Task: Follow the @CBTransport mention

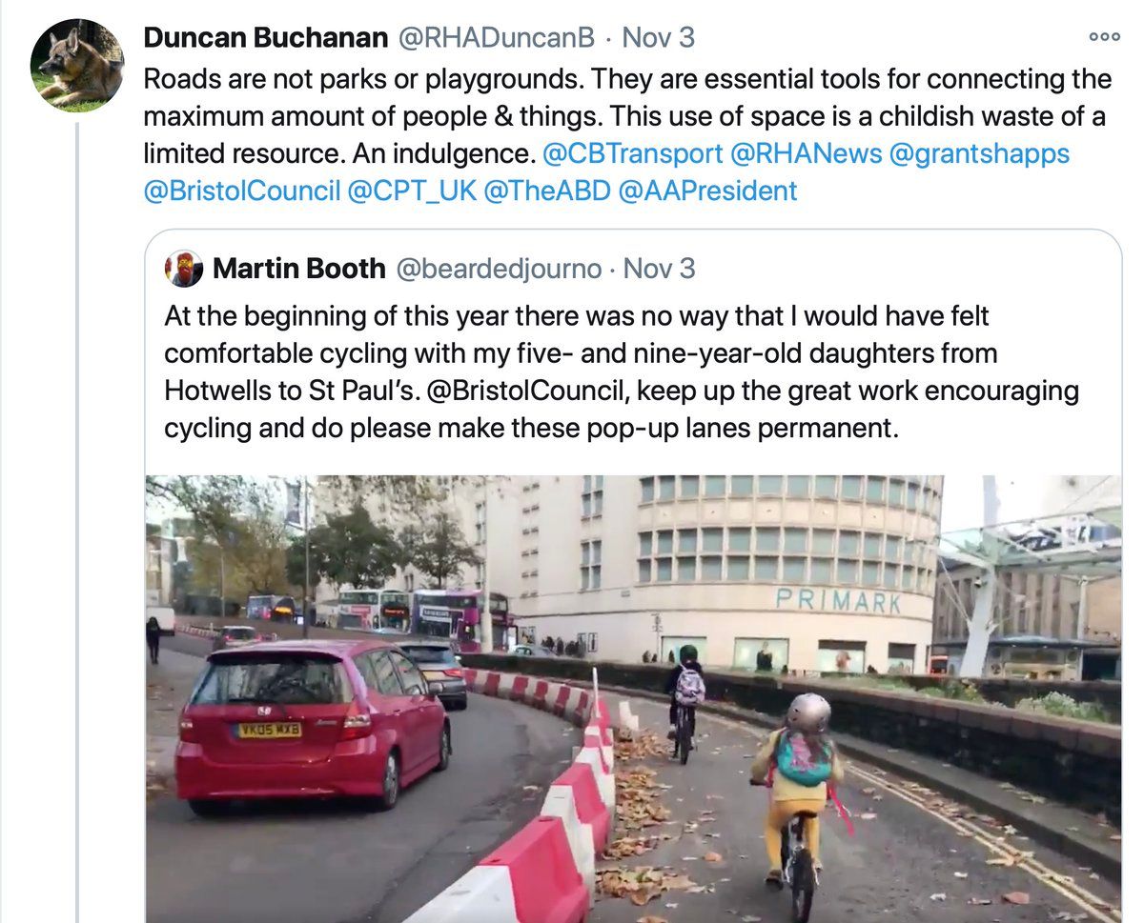Action: tap(632, 153)
